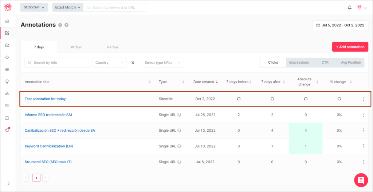The image size is (373, 192).
Task: Go to previous page of results
Action: [26, 178]
